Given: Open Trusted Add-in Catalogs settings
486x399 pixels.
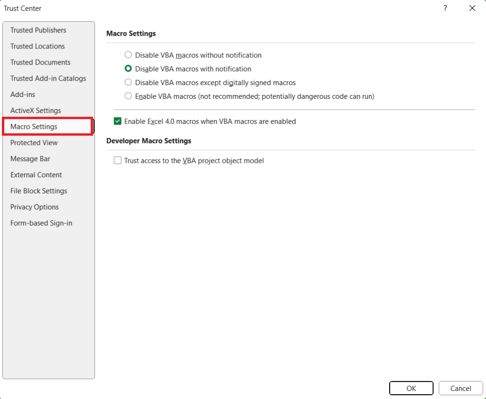Looking at the screenshot, I should [47, 78].
